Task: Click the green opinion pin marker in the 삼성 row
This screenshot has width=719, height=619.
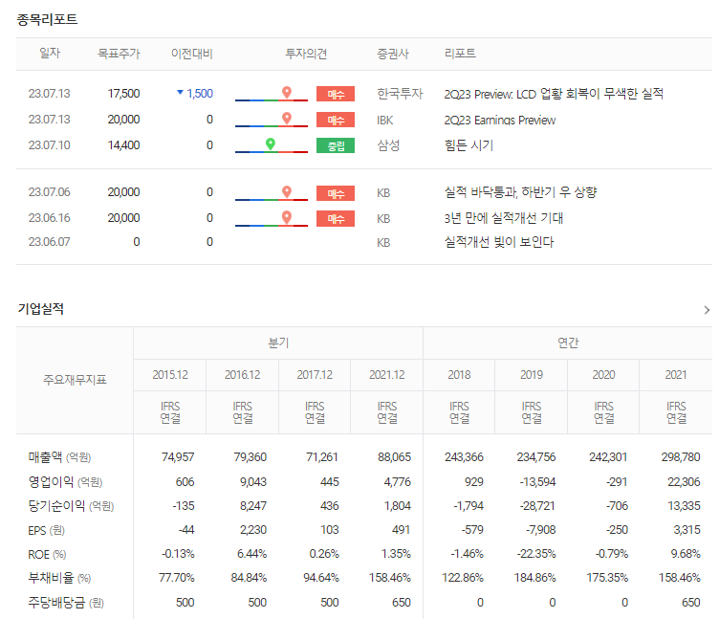Action: [271, 144]
